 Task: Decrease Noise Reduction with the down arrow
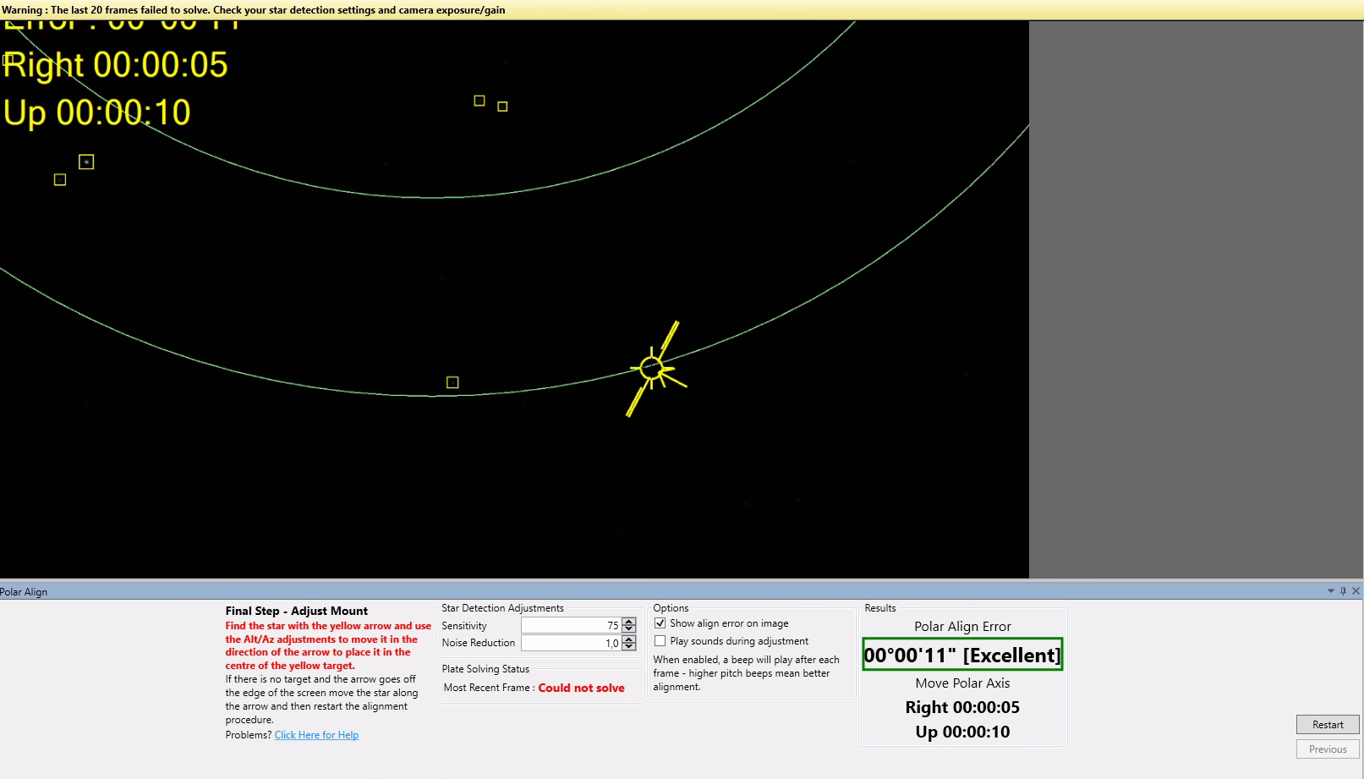628,647
